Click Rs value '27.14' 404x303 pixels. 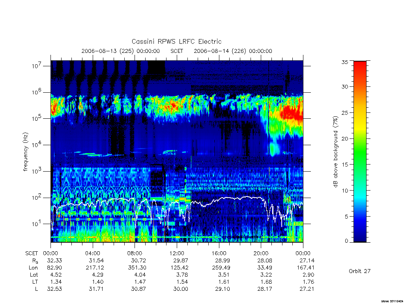tap(307, 260)
